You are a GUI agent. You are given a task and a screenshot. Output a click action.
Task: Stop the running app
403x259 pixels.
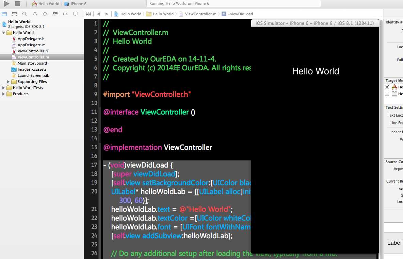click(x=17, y=4)
